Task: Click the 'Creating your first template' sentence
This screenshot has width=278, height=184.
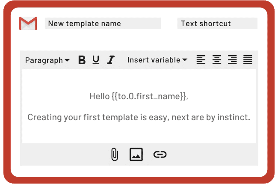Action: coord(139,117)
